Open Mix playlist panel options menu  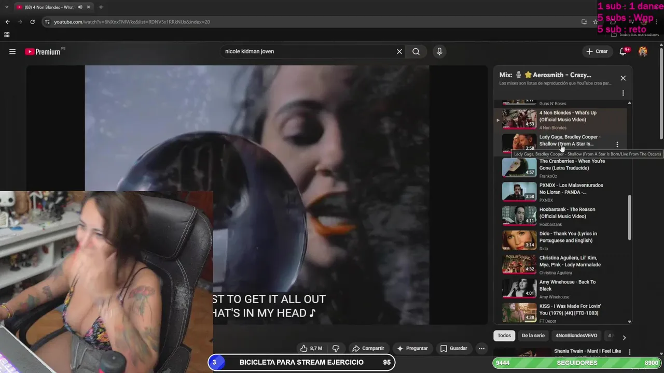pos(623,93)
